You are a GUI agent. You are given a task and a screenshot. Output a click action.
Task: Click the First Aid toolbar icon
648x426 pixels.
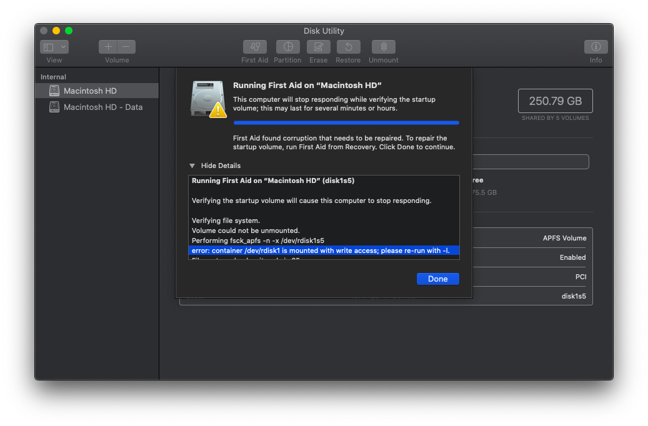pyautogui.click(x=254, y=47)
